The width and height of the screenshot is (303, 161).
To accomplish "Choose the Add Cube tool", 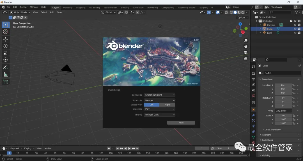I will pyautogui.click(x=6, y=82).
